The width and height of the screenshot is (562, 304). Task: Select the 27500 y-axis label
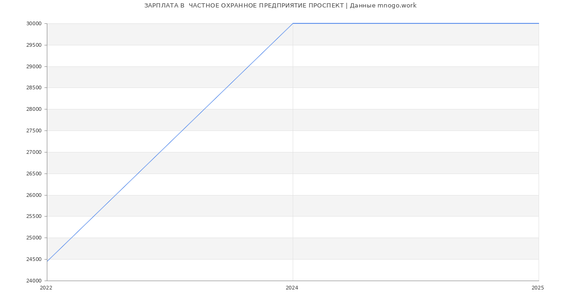34,131
